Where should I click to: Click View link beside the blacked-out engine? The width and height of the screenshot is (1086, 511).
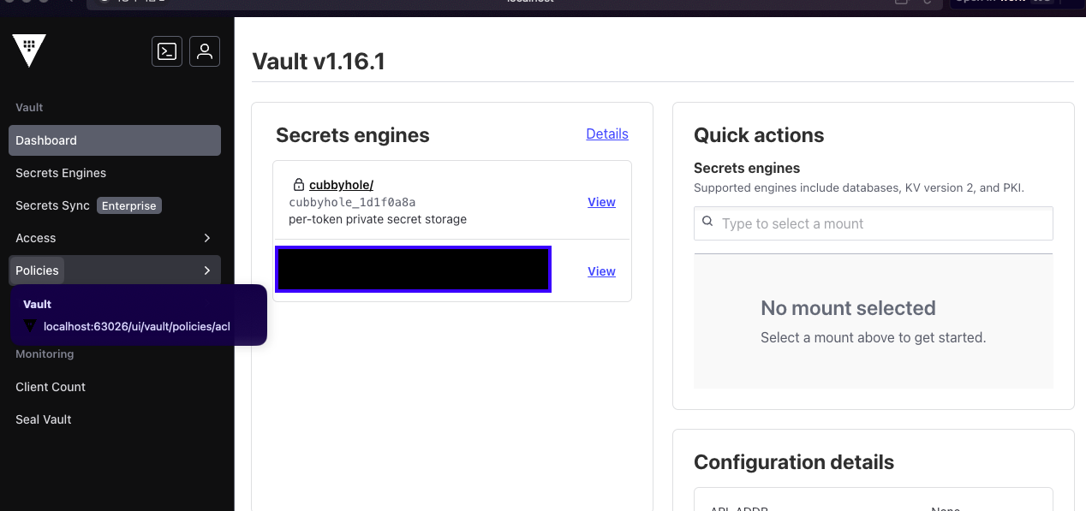click(x=601, y=271)
